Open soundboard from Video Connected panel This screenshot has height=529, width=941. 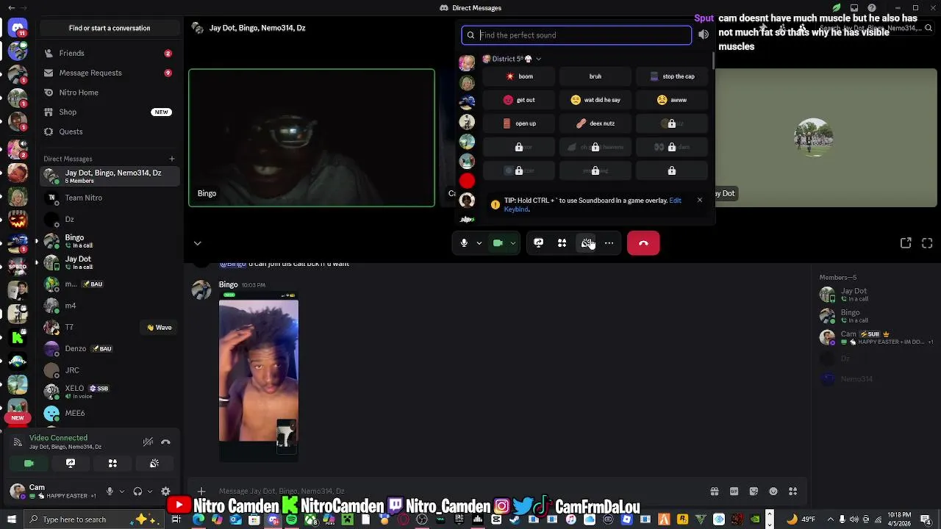point(154,464)
